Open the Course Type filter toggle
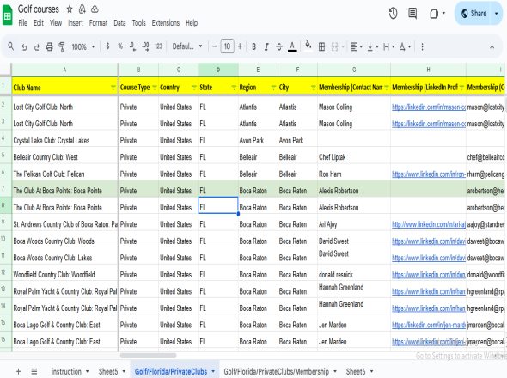The width and height of the screenshot is (507, 378). 155,88
